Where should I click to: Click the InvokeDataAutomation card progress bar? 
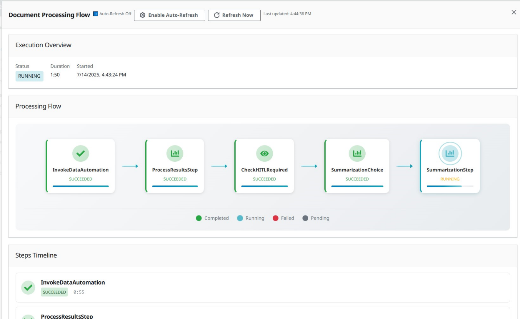coord(81,186)
